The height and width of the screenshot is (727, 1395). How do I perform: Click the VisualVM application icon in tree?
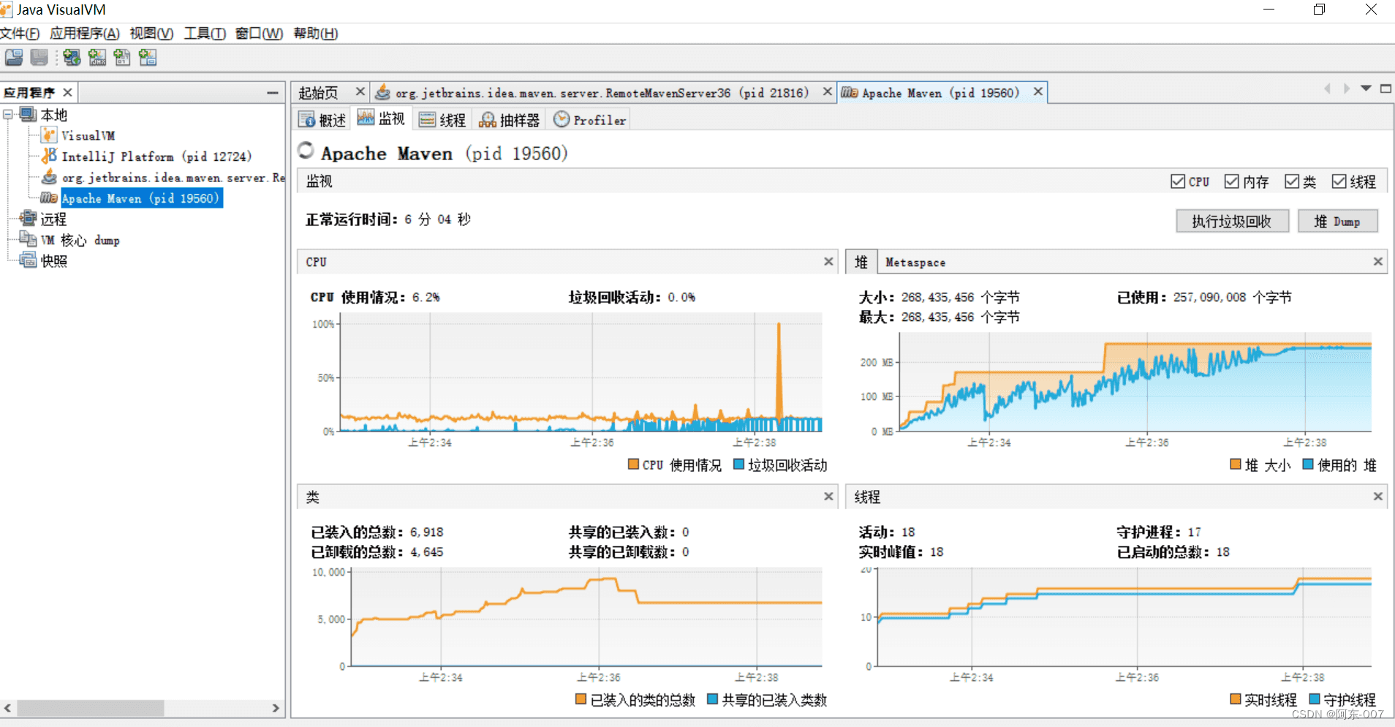pyautogui.click(x=49, y=135)
